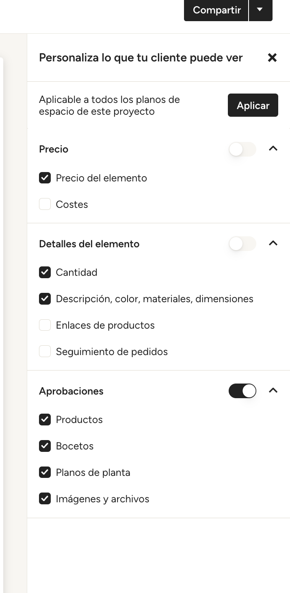Uncheck the Bocetos checkbox
This screenshot has width=290, height=593.
point(45,446)
